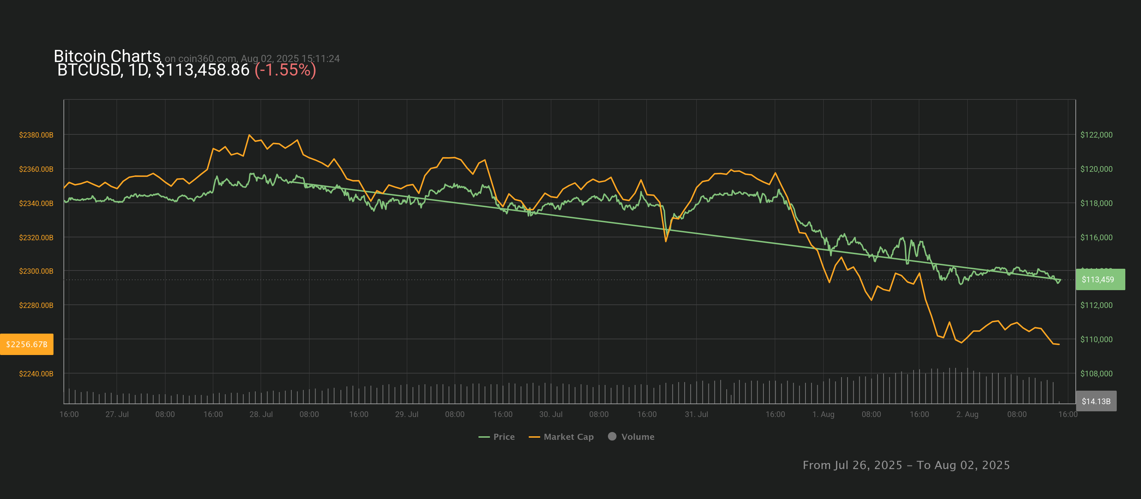Screen dimensions: 1141x499
Task: Click the $2340.00B left axis label
Action: [36, 203]
